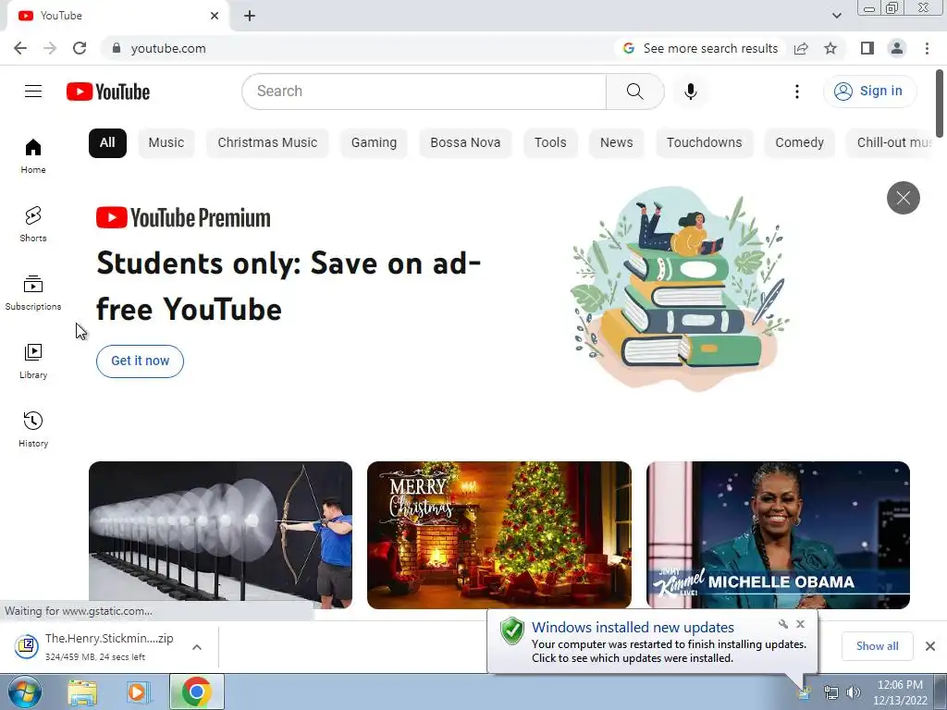Open the Windows Start menu

[x=25, y=692]
